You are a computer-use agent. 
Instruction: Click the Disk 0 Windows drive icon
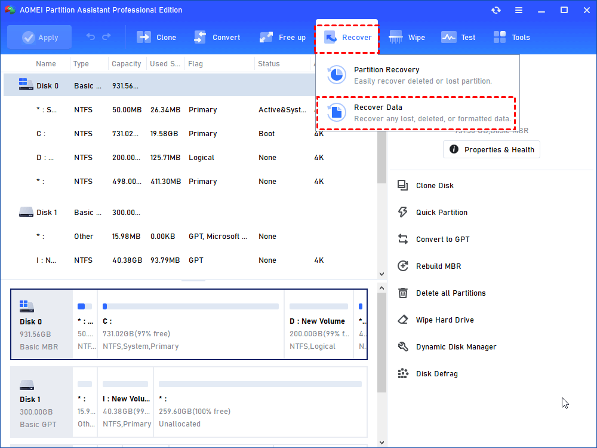(26, 84)
